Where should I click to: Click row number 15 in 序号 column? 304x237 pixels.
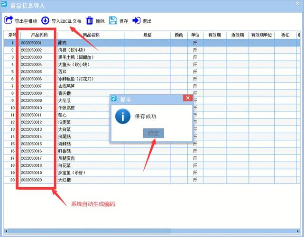click(12, 144)
